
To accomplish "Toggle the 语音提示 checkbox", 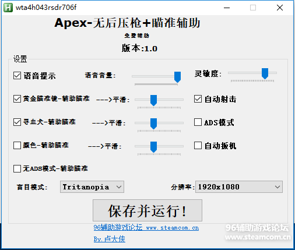I will pyautogui.click(x=17, y=76).
